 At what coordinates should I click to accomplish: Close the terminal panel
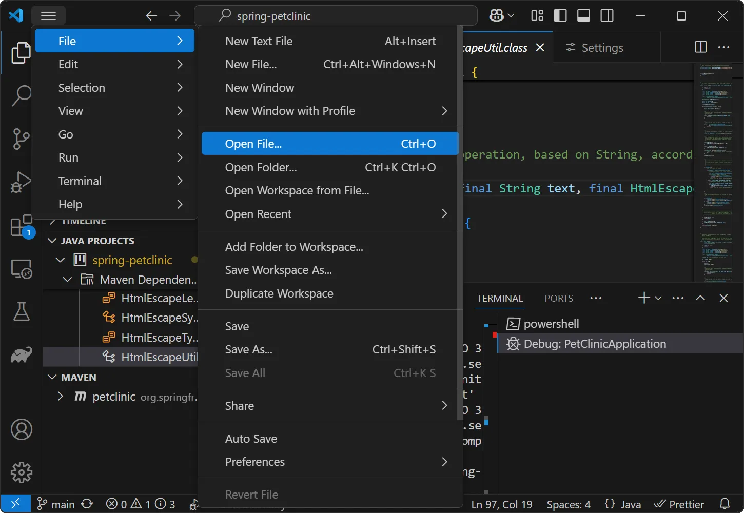click(724, 298)
